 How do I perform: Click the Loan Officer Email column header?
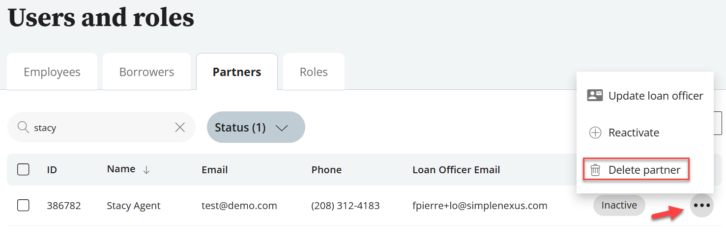[456, 170]
